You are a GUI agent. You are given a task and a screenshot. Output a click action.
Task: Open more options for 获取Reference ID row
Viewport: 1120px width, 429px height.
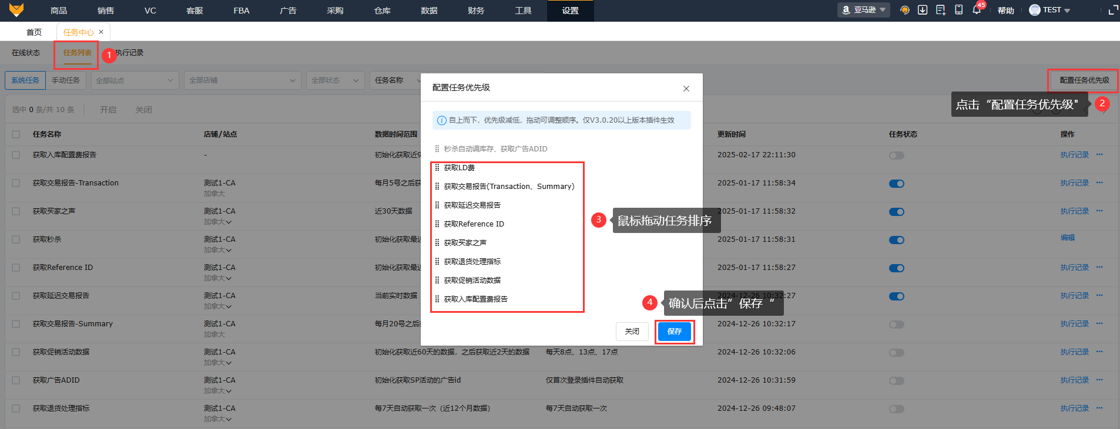point(1099,267)
